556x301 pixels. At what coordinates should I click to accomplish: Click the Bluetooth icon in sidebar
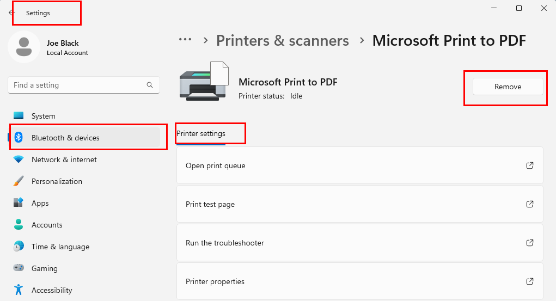[19, 138]
